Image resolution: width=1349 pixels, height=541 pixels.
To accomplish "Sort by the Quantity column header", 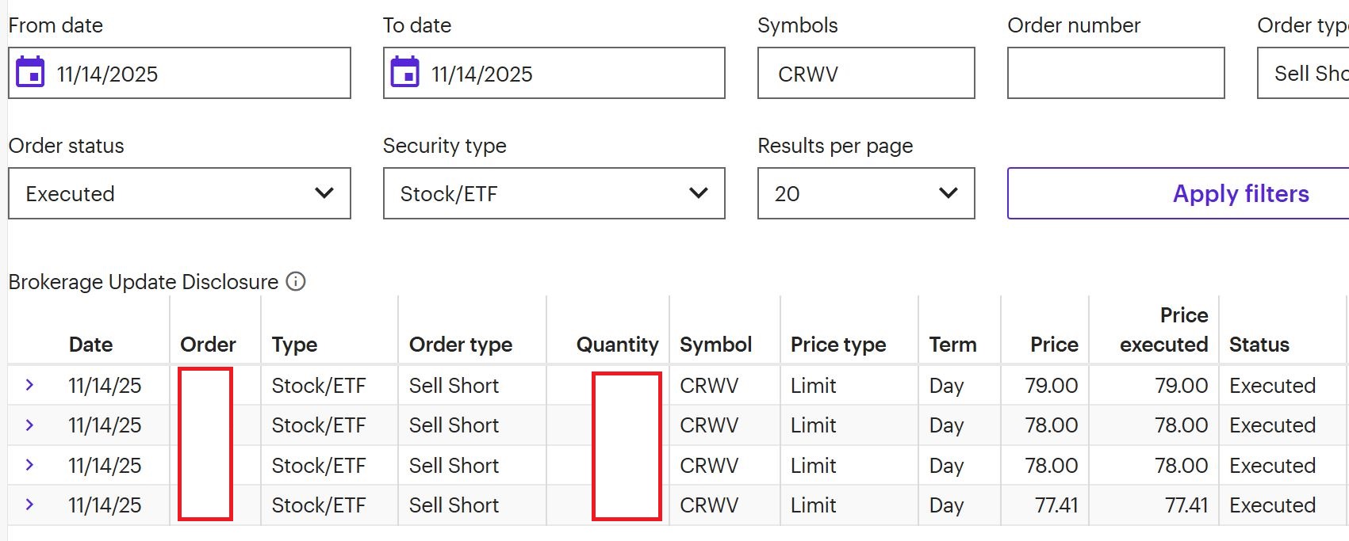I will [617, 345].
